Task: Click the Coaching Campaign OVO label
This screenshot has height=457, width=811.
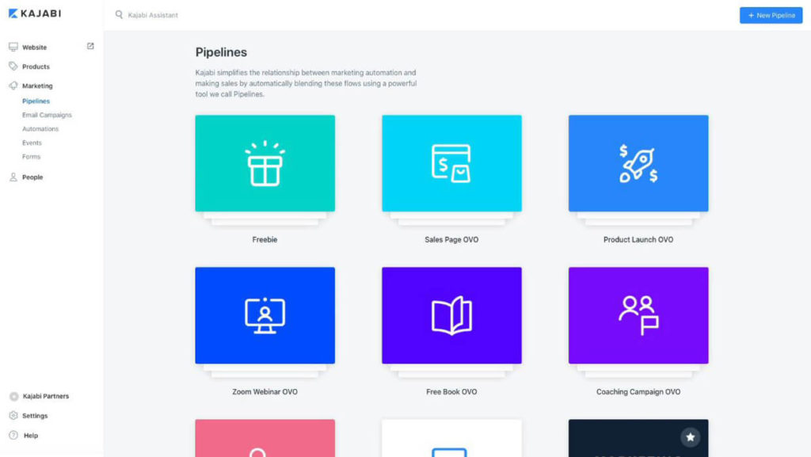Action: [x=638, y=392]
